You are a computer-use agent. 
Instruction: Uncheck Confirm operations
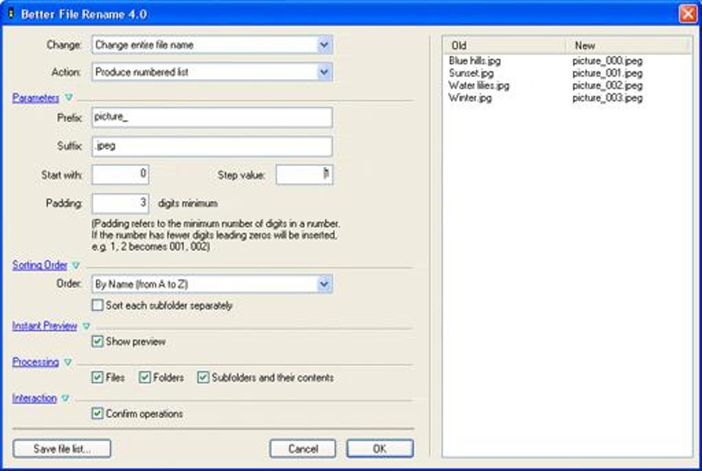pos(97,413)
